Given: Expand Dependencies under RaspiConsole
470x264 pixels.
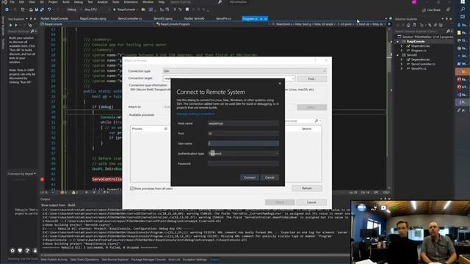Looking at the screenshot, I should [402, 46].
